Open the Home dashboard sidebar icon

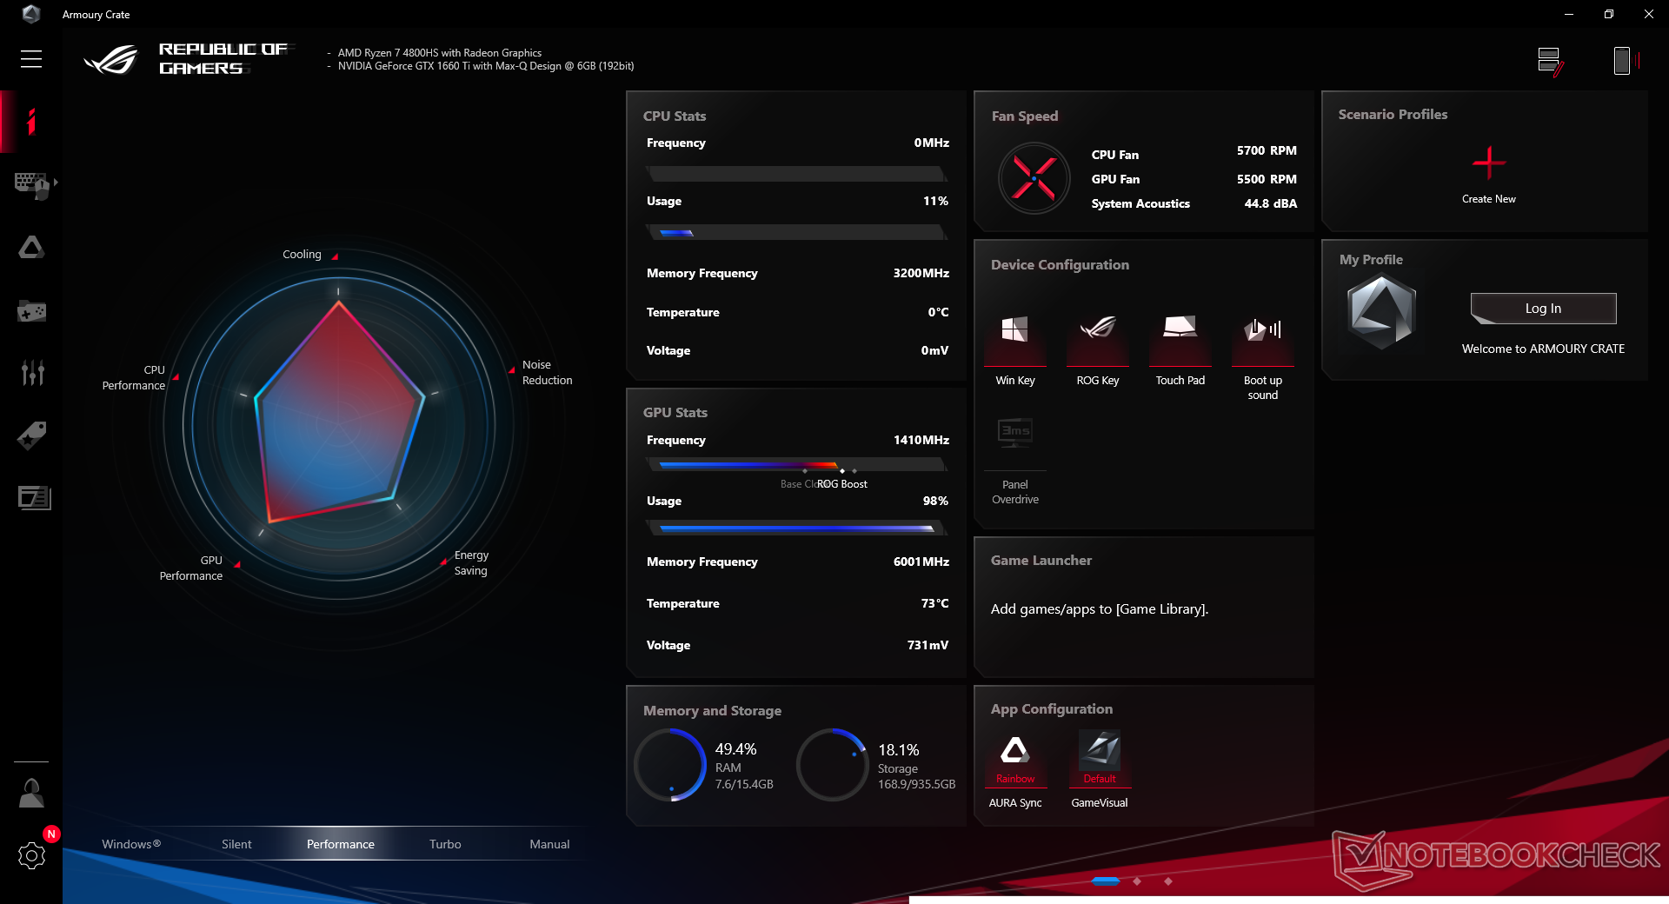pos(31,122)
